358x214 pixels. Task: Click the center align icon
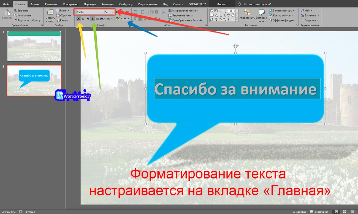click(x=140, y=19)
